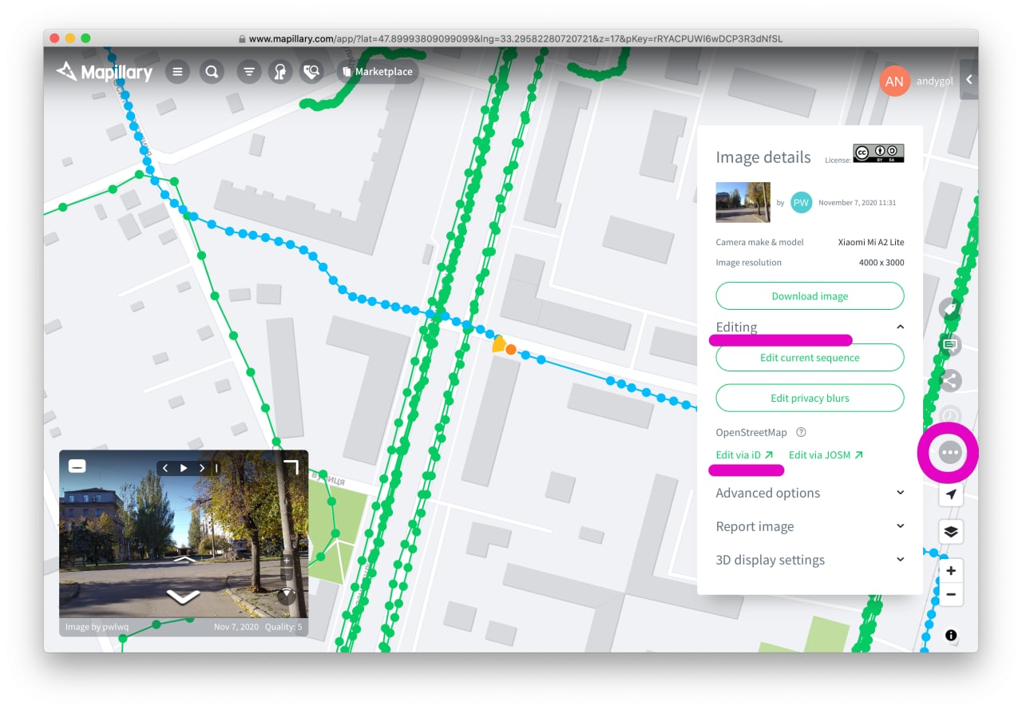The width and height of the screenshot is (1022, 710).
Task: Open the three-dot more options button
Action: coord(949,453)
